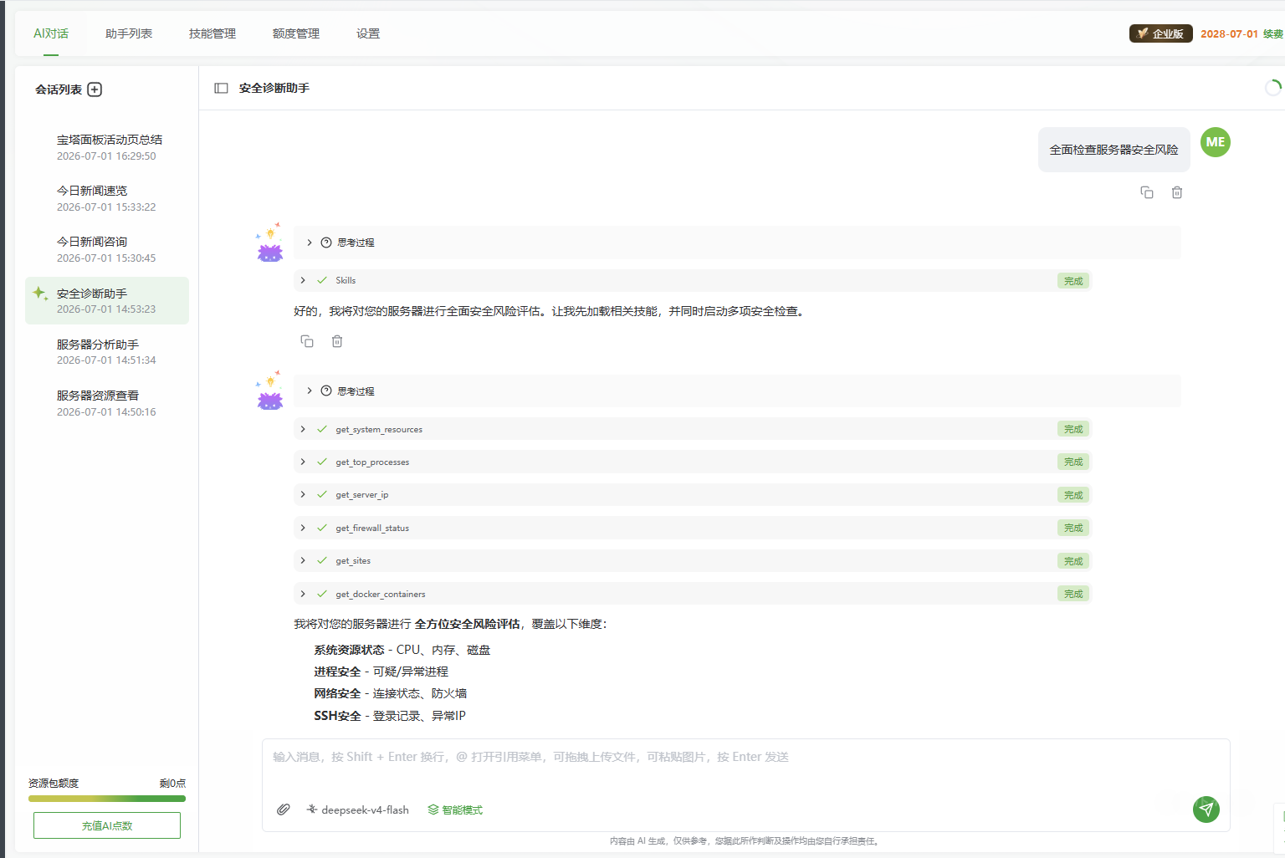Open the 额度管理 tab
Screen dimensions: 1285x858
296,33
